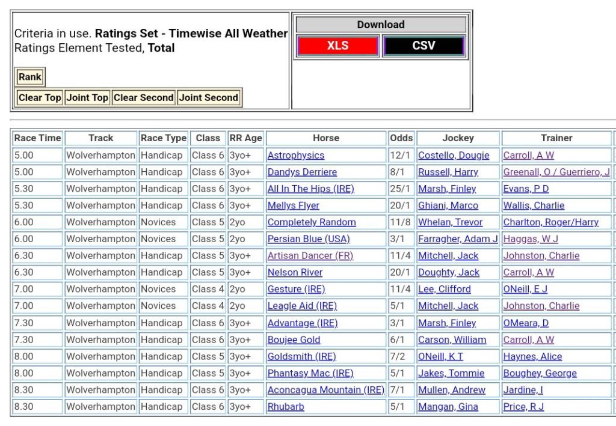Click the Horse column header

click(x=325, y=138)
